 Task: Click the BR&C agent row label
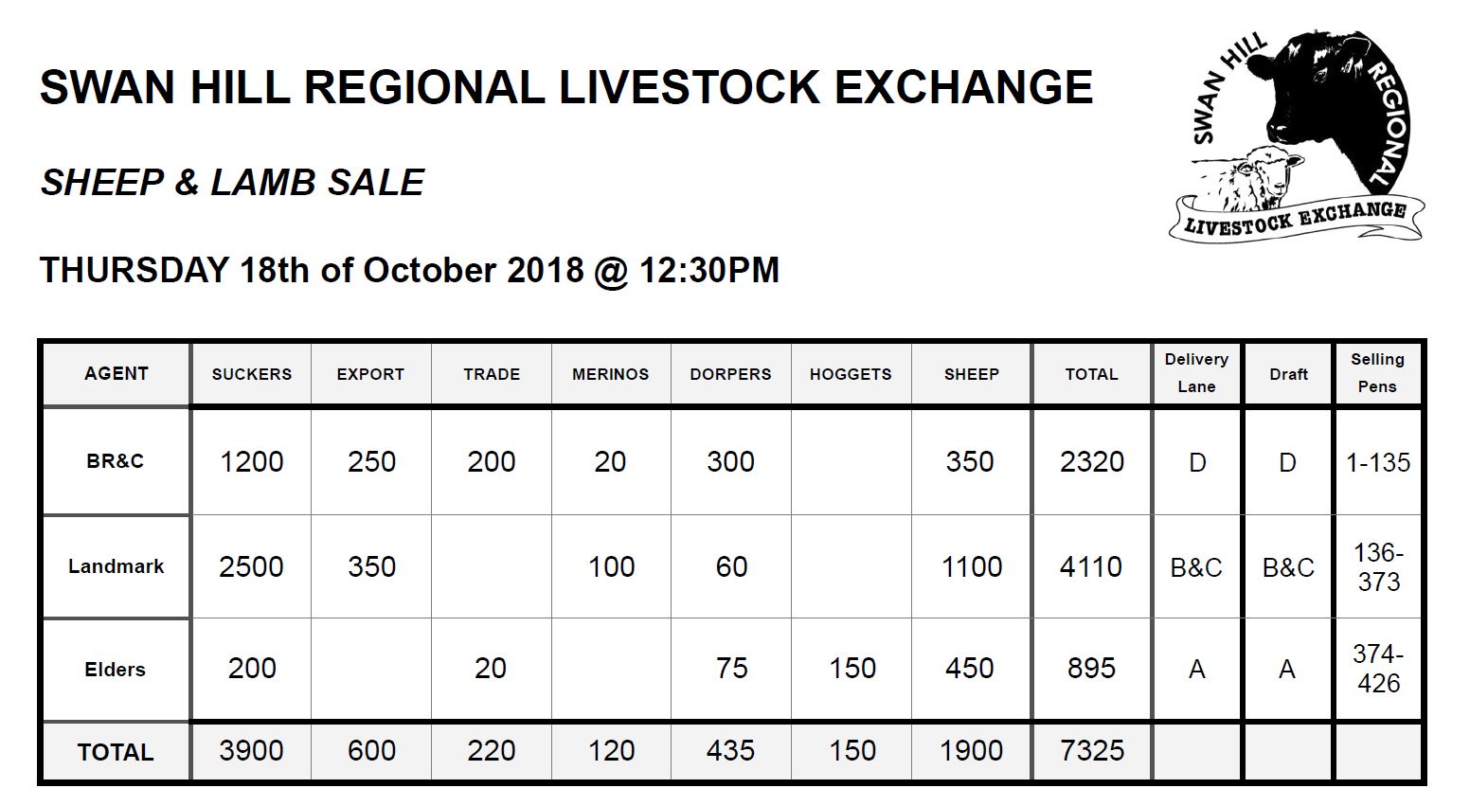(116, 461)
